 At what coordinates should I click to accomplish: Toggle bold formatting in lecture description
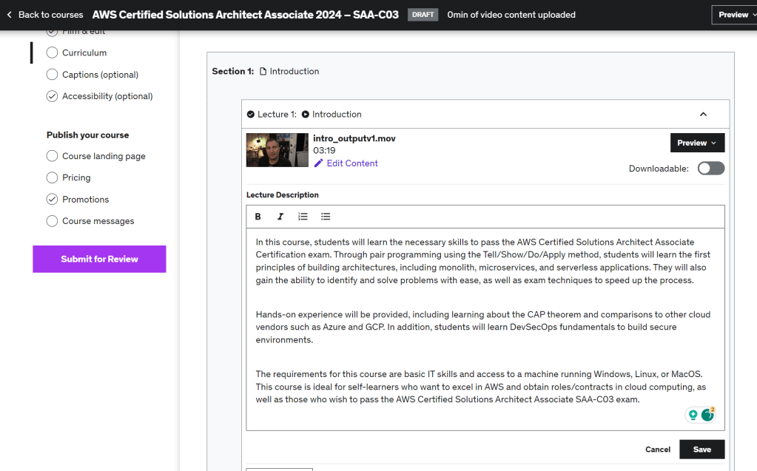[x=258, y=217]
